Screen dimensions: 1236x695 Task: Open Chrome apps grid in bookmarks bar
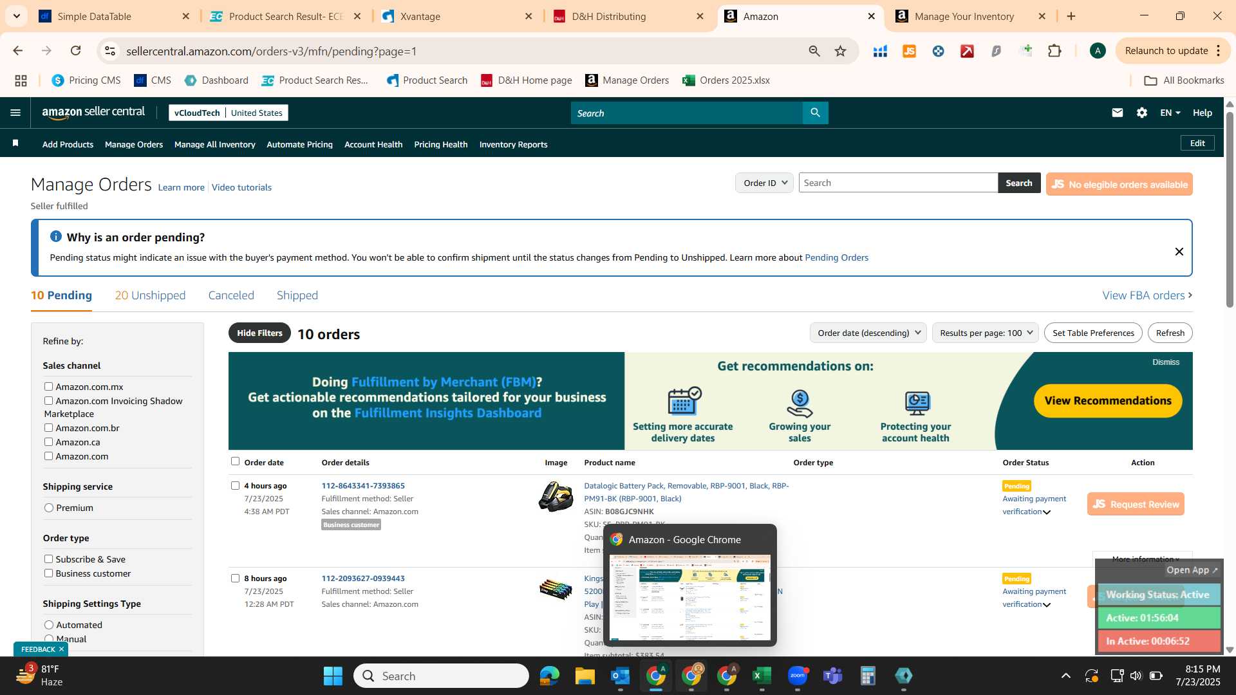(21, 80)
